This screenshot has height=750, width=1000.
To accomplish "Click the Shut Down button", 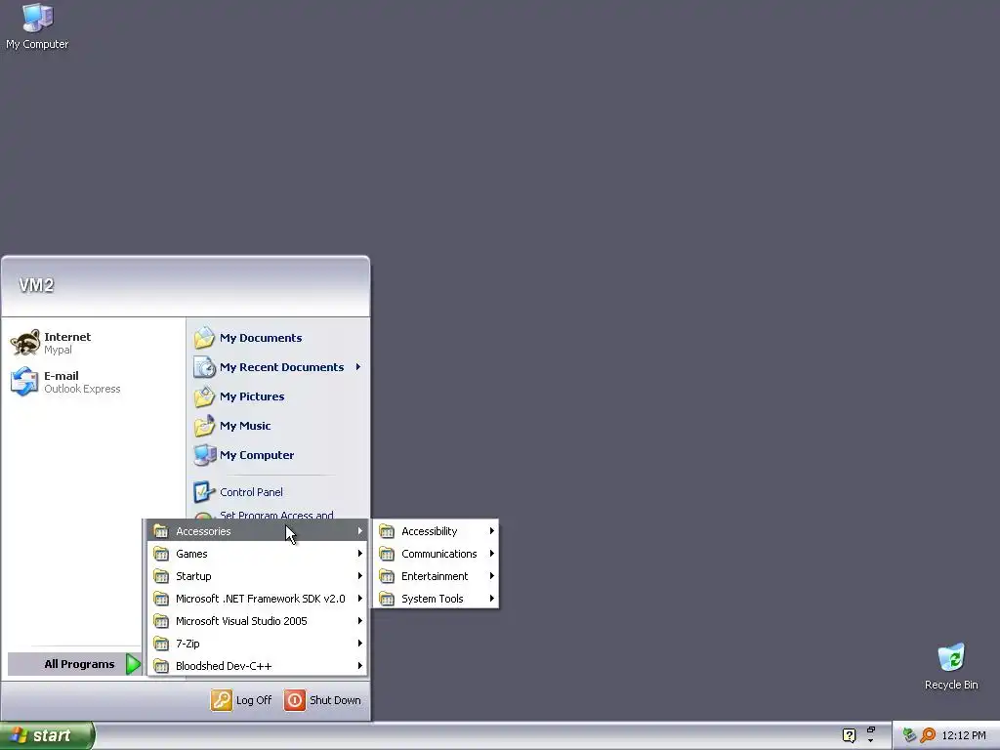I will pos(322,700).
